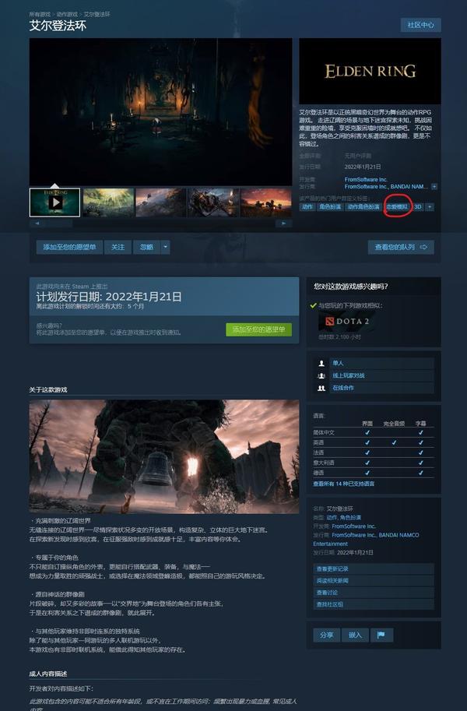Click the 忽略 ignore button
Screen dimensions: 467x711
tap(146, 247)
